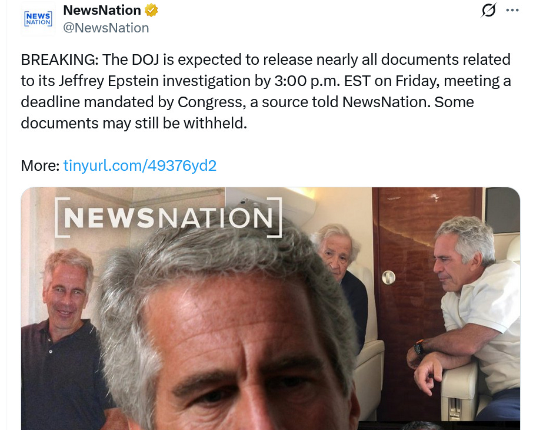Open the Grok explain-post icon

pos(489,10)
